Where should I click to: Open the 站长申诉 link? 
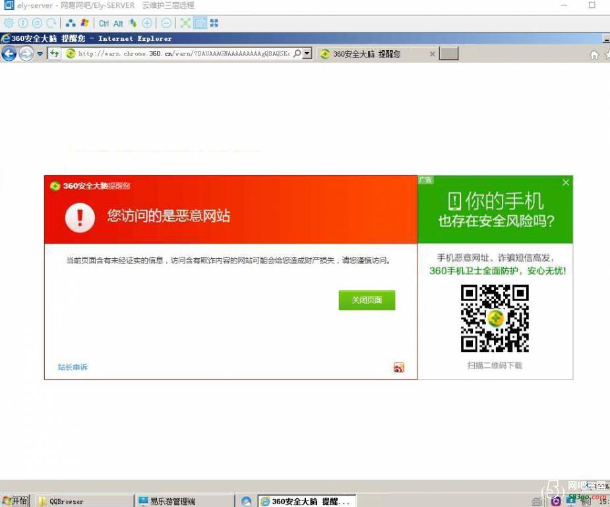[73, 367]
